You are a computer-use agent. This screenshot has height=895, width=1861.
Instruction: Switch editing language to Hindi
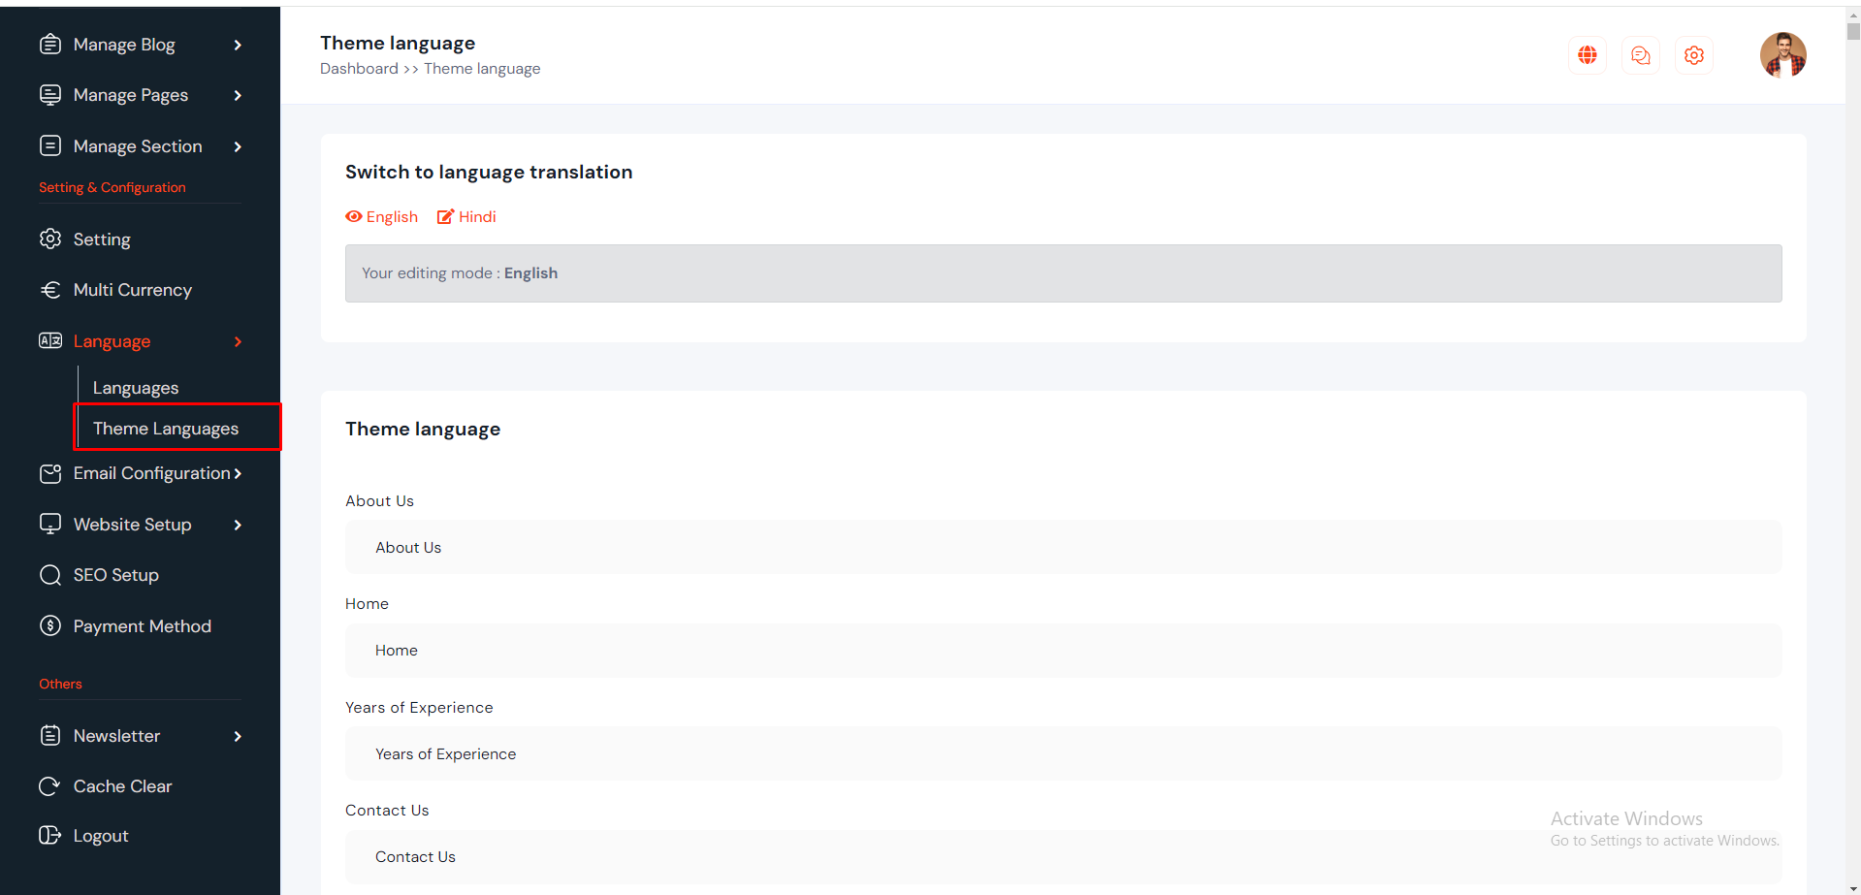(x=466, y=217)
